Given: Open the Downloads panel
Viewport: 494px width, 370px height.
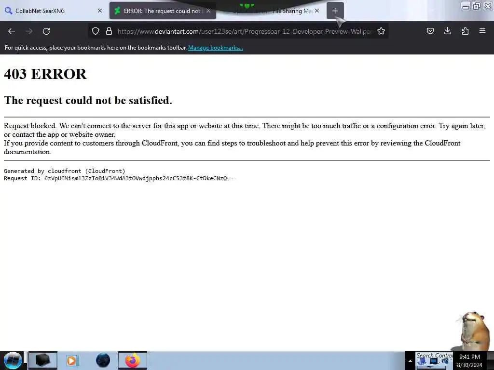Looking at the screenshot, I should click(448, 31).
